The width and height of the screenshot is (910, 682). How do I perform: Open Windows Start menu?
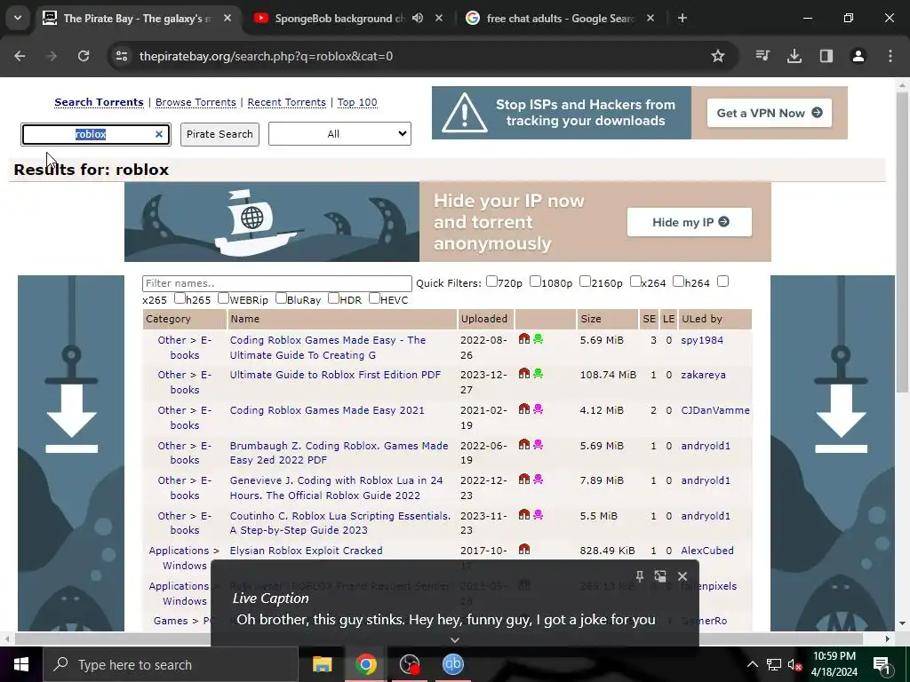coord(21,664)
